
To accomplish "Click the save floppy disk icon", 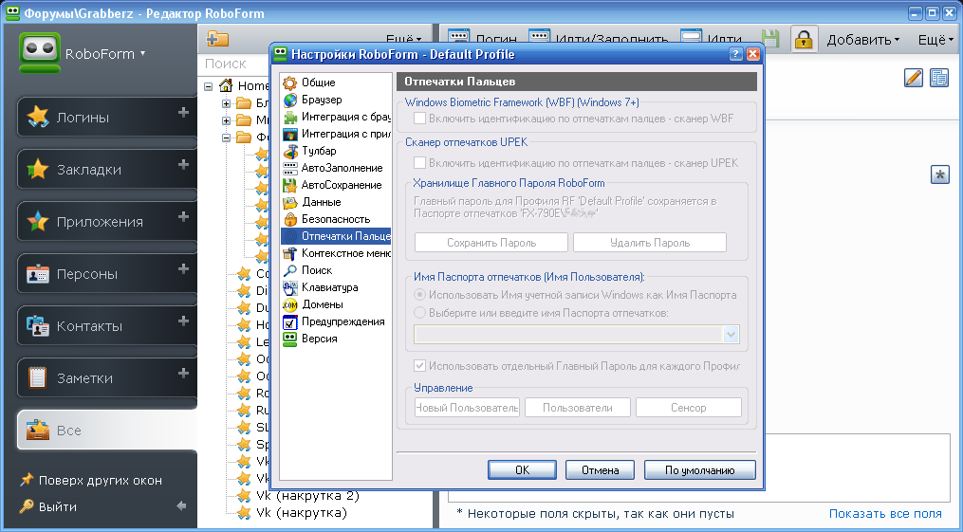I will 770,39.
